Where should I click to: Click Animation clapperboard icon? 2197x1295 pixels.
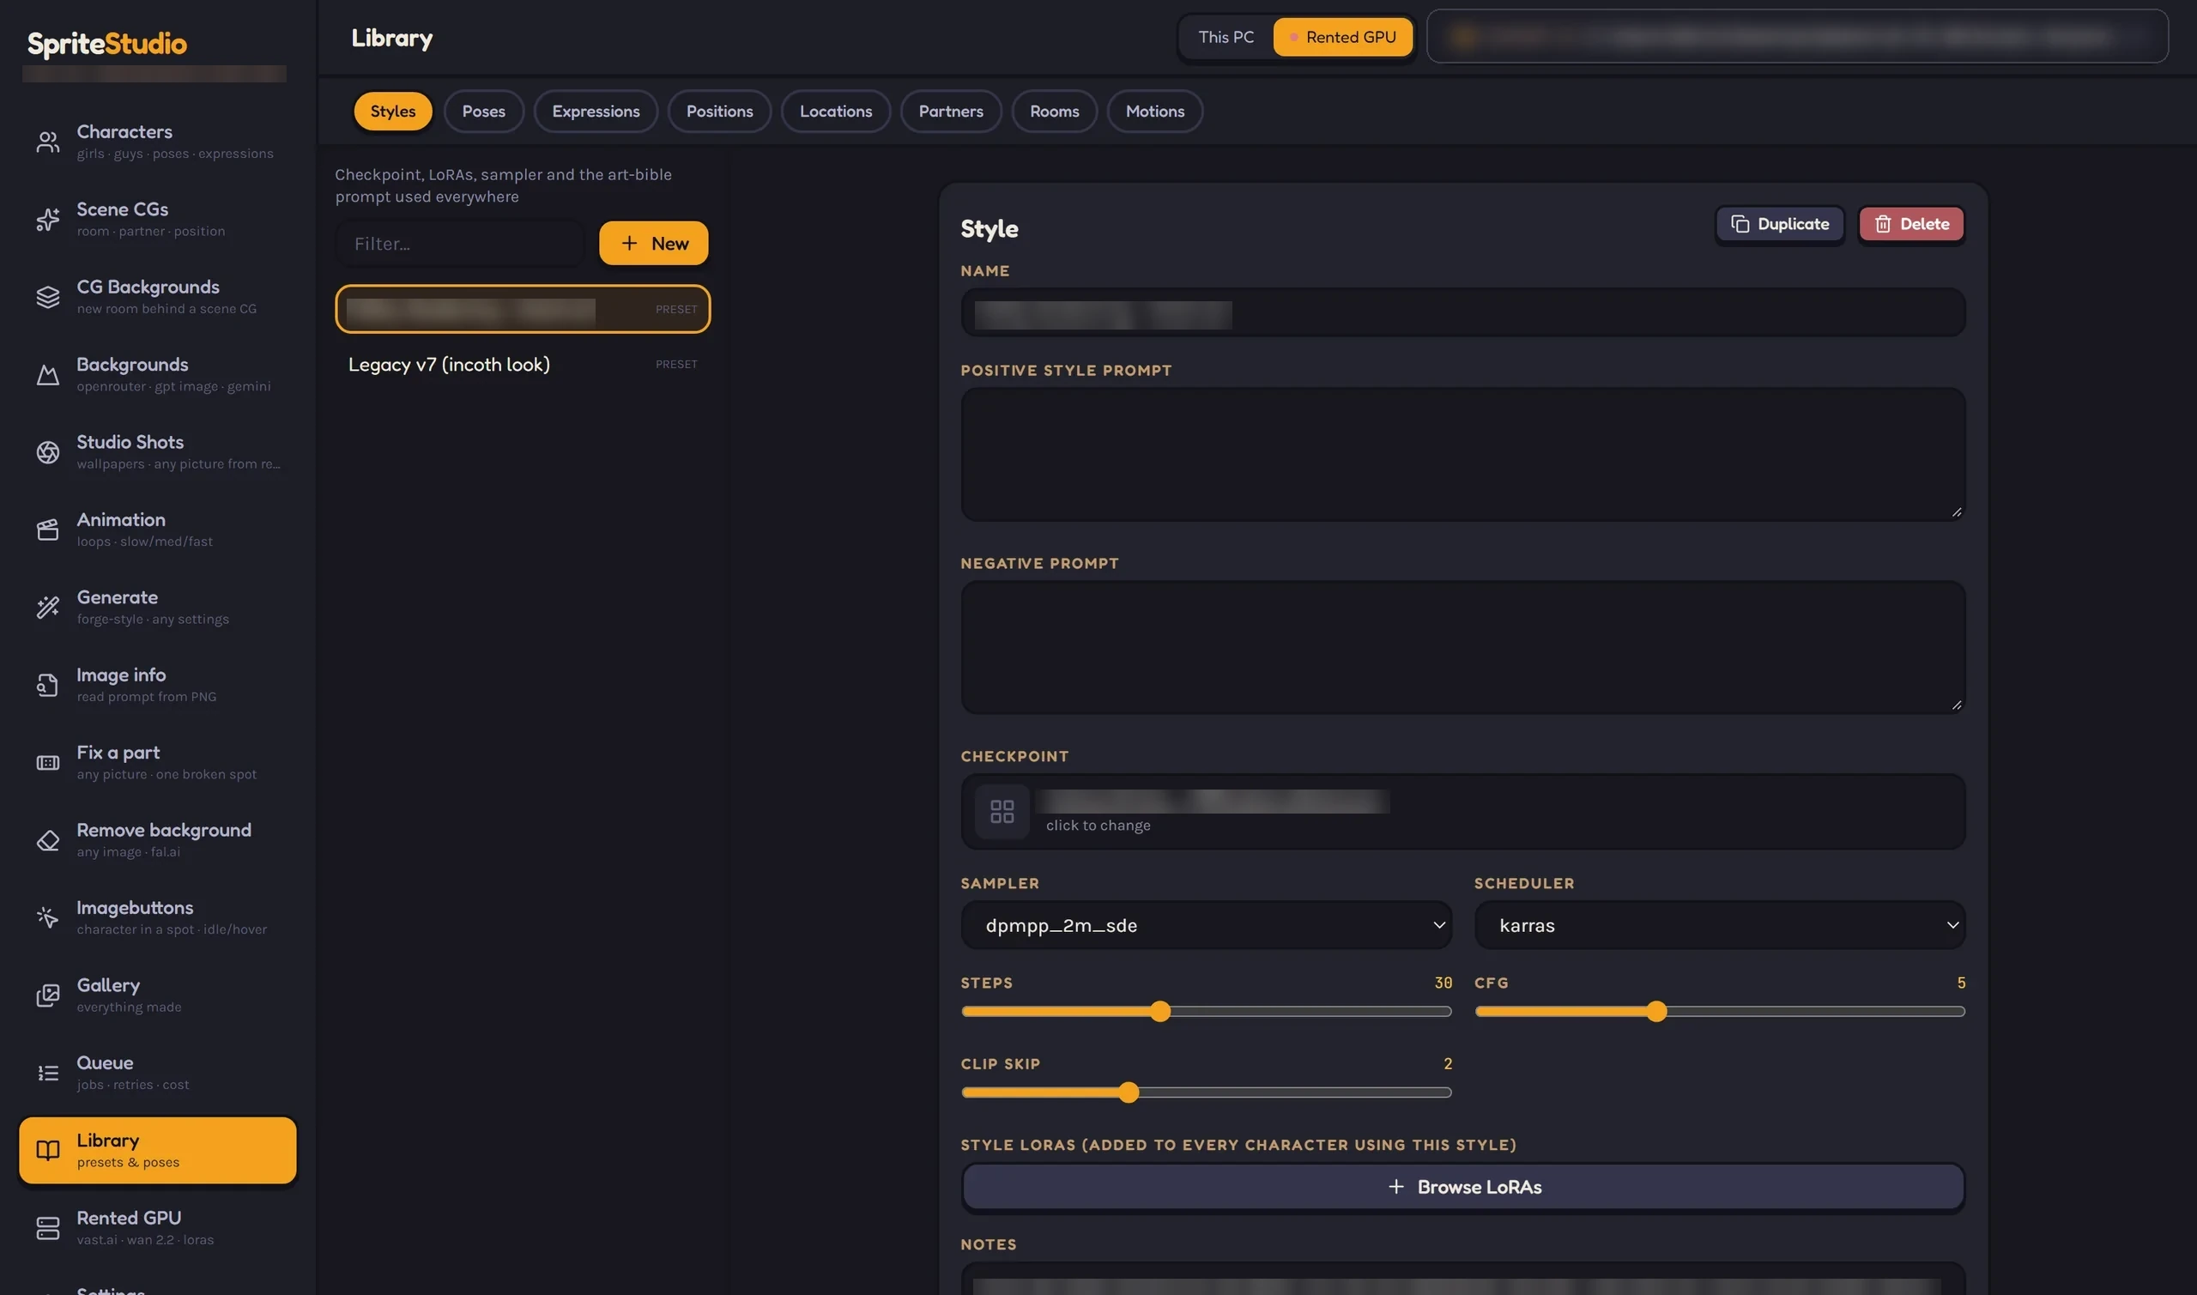click(x=48, y=529)
